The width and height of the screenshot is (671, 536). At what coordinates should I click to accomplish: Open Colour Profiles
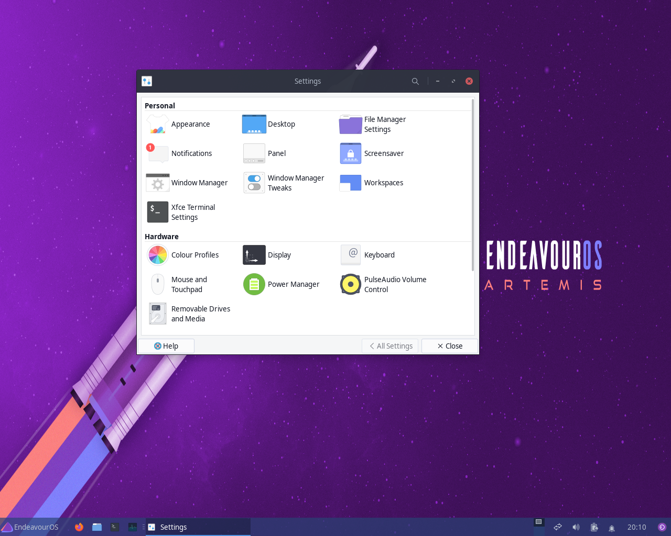(x=183, y=255)
